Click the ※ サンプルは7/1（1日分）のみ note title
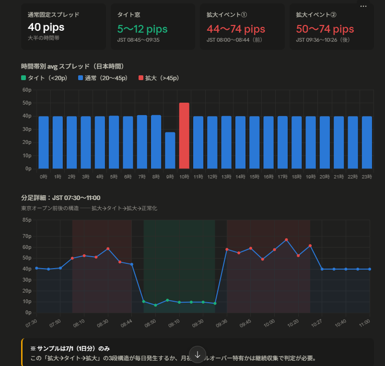The width and height of the screenshot is (385, 366). coord(70,349)
